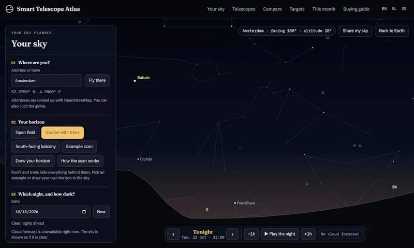Viewport: 414px width, 248px height.
Task: Switch language to NL
Action: click(x=394, y=9)
